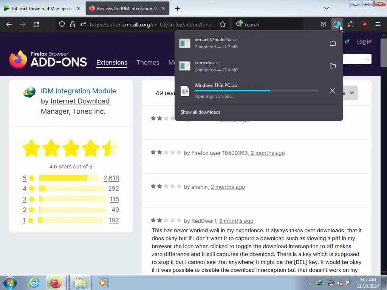Open RedDwarf's 3 months ago review link
Screen dimensions: 387x290
pyautogui.click(x=236, y=221)
